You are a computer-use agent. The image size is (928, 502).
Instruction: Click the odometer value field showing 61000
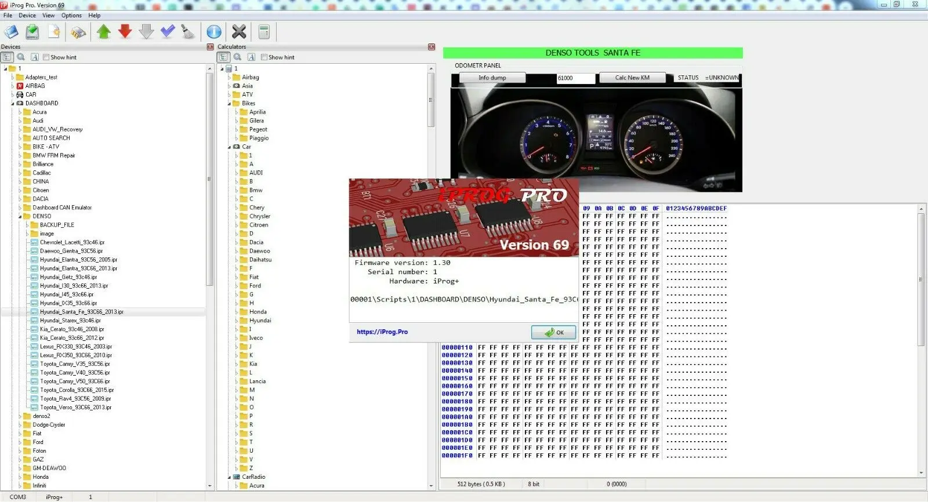(x=575, y=78)
